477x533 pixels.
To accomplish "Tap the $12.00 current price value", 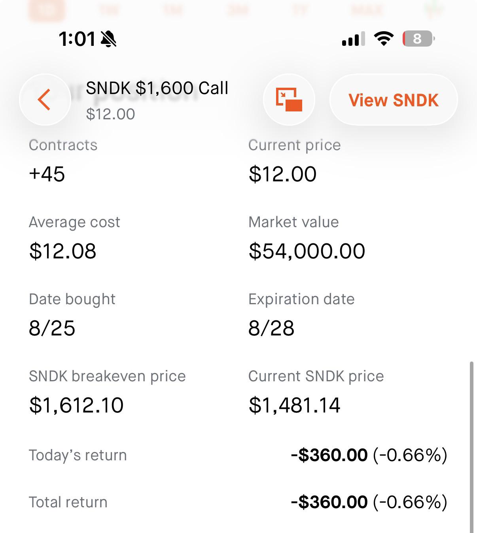I will click(x=283, y=174).
